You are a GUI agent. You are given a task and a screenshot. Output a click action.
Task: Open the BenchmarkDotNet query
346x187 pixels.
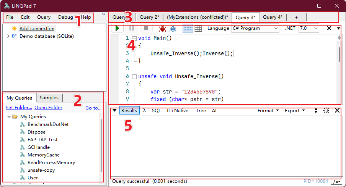48,124
